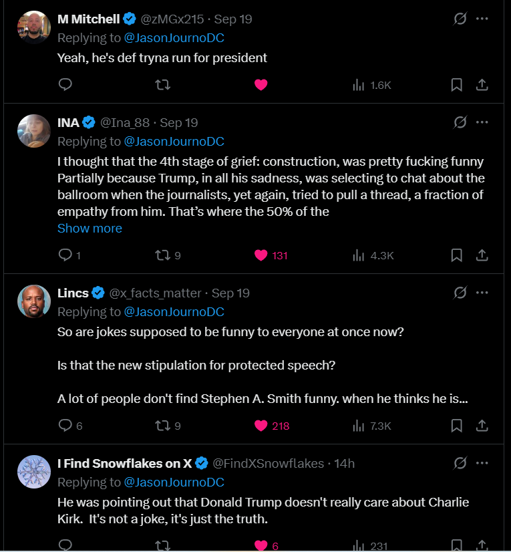This screenshot has width=511, height=552.
Task: Toggle like on INA's tweet with 131 likes
Action: tap(261, 255)
